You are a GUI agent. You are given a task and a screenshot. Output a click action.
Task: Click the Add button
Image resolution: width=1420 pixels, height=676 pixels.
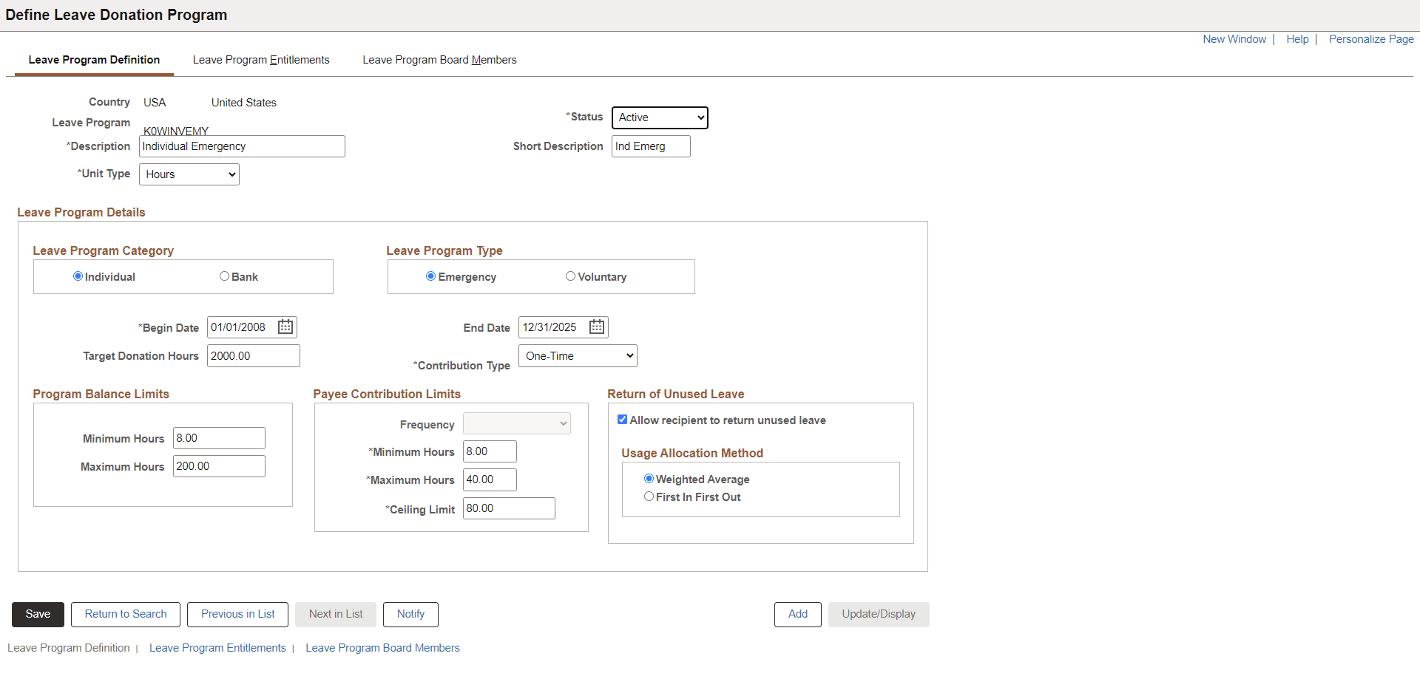(797, 614)
